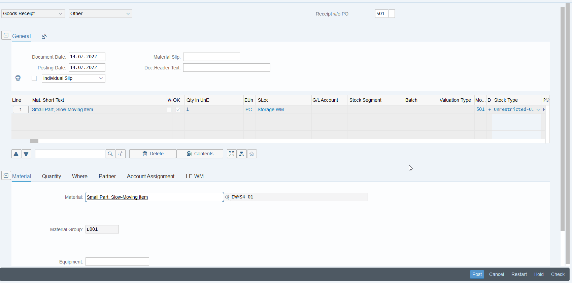572x283 pixels.
Task: Click the vertical scrollbar thumb
Action: coord(563,119)
